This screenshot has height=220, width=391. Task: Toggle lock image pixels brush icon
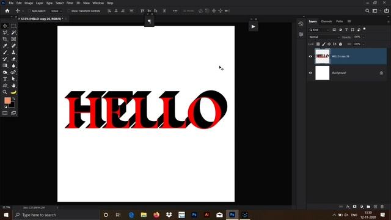[323, 44]
